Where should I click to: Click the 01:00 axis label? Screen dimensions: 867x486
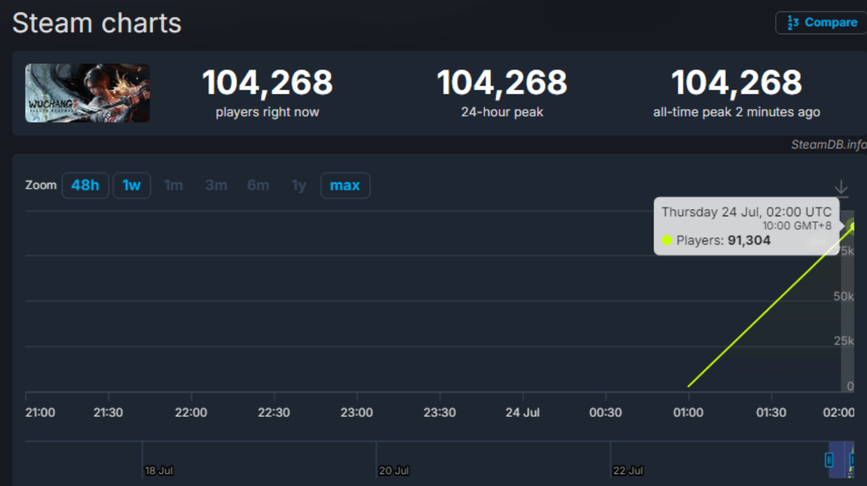[x=688, y=413]
